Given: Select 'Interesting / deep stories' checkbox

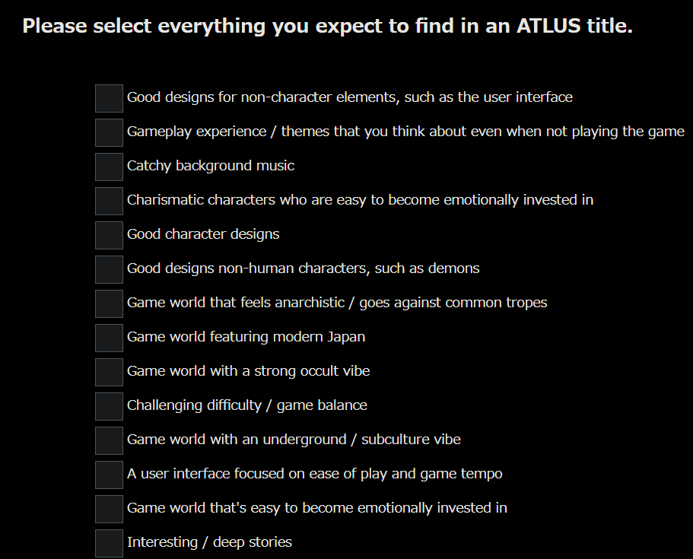Looking at the screenshot, I should tap(110, 544).
